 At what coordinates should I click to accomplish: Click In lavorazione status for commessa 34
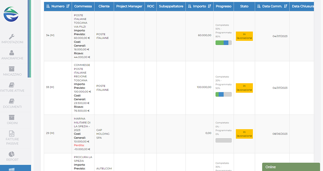[x=244, y=36]
